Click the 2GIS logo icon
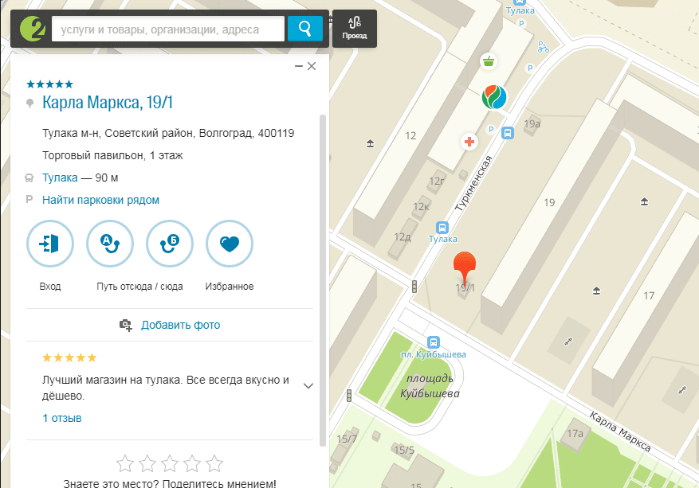Screen dimensions: 699x488 pyautogui.click(x=31, y=29)
